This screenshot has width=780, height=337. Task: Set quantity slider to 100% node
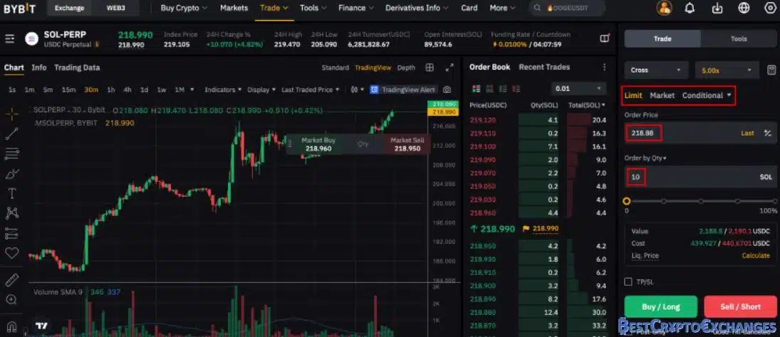774,201
